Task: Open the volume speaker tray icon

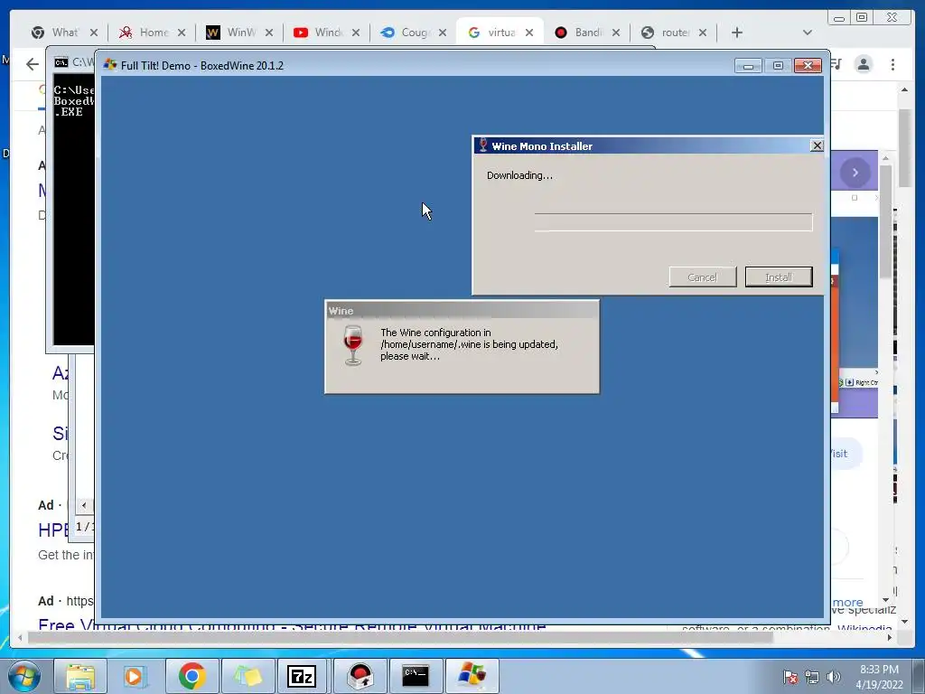Action: (833, 677)
